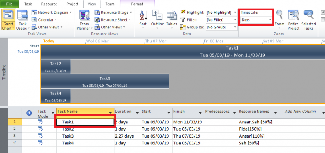Toggle the lower checkbox beside Selected Tasks
The image size is (325, 153).
(x=323, y=19)
